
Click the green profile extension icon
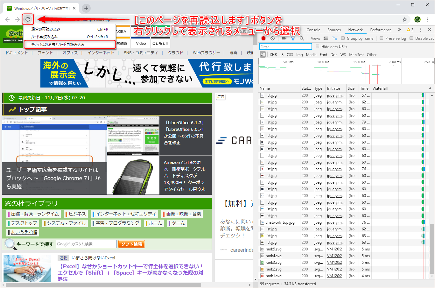tap(417, 19)
